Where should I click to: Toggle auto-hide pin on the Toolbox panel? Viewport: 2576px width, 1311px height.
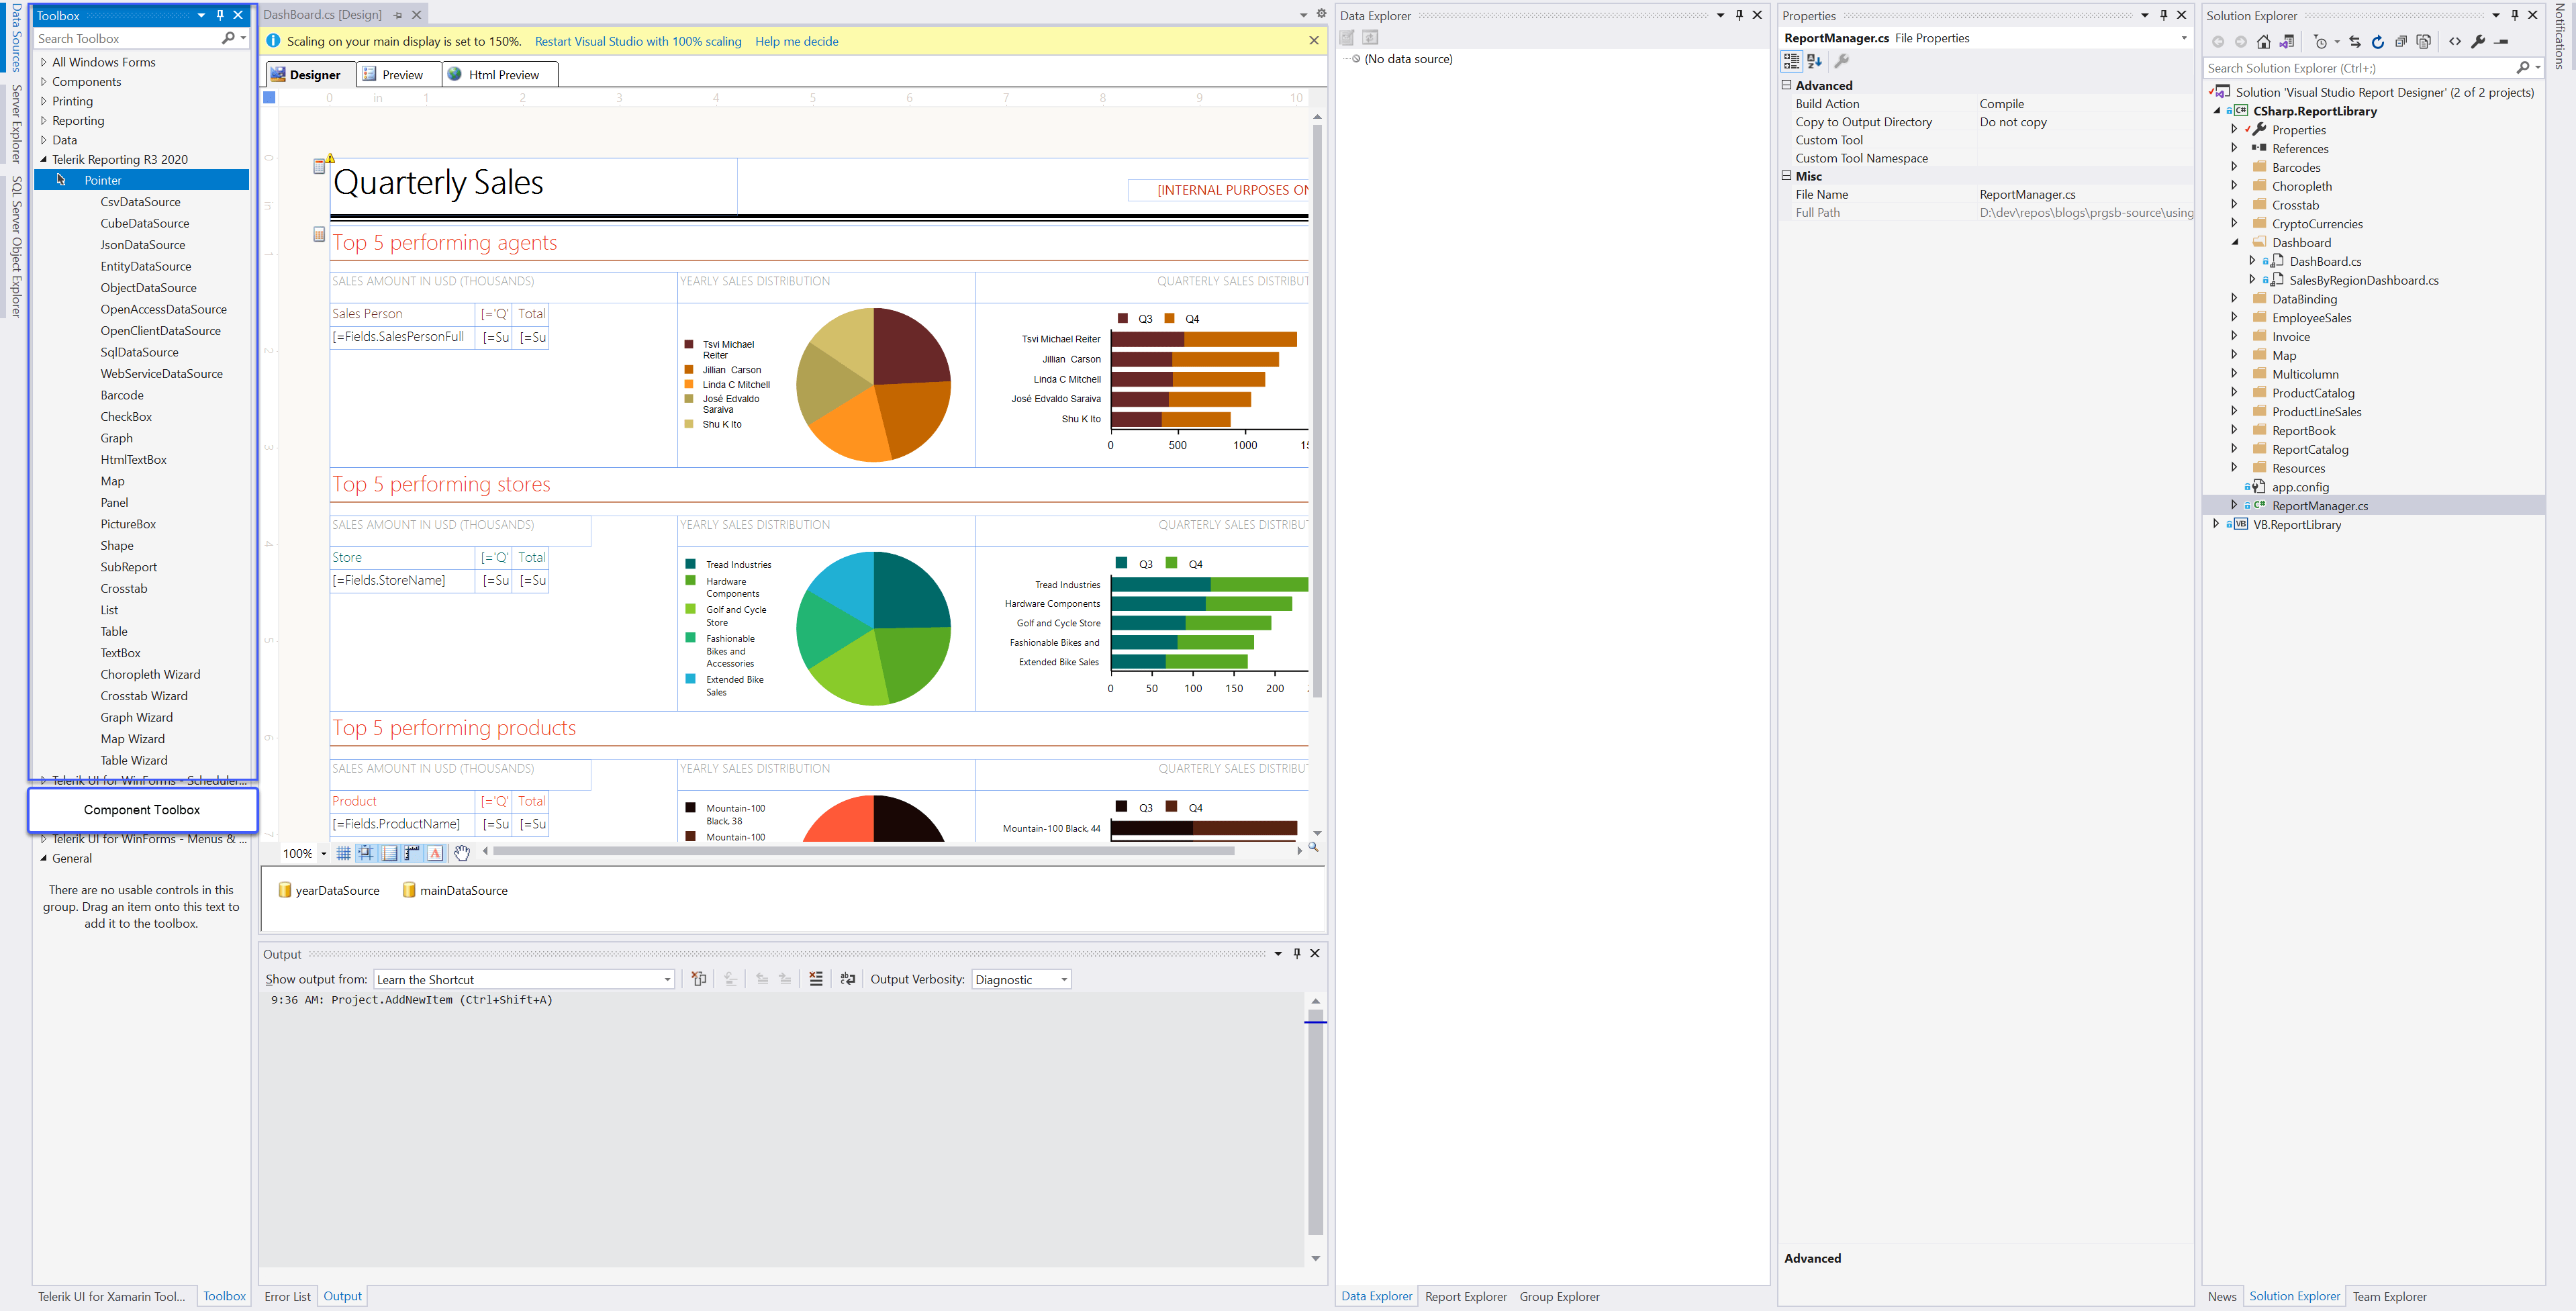tap(221, 15)
